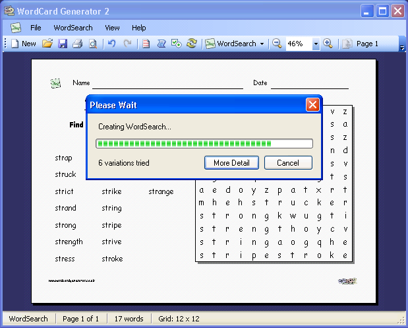Image resolution: width=408 pixels, height=328 pixels.
Task: Click the Print icon in toolbar
Action: coord(78,44)
